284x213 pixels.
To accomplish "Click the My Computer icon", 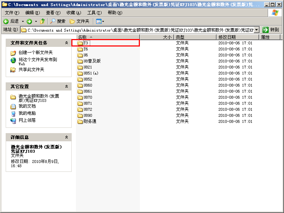I will 13,114.
